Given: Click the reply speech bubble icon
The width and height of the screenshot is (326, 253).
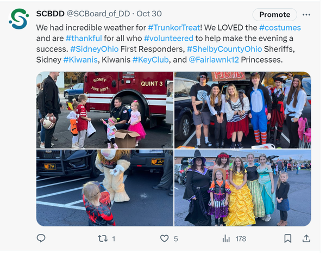Looking at the screenshot, I should (41, 238).
